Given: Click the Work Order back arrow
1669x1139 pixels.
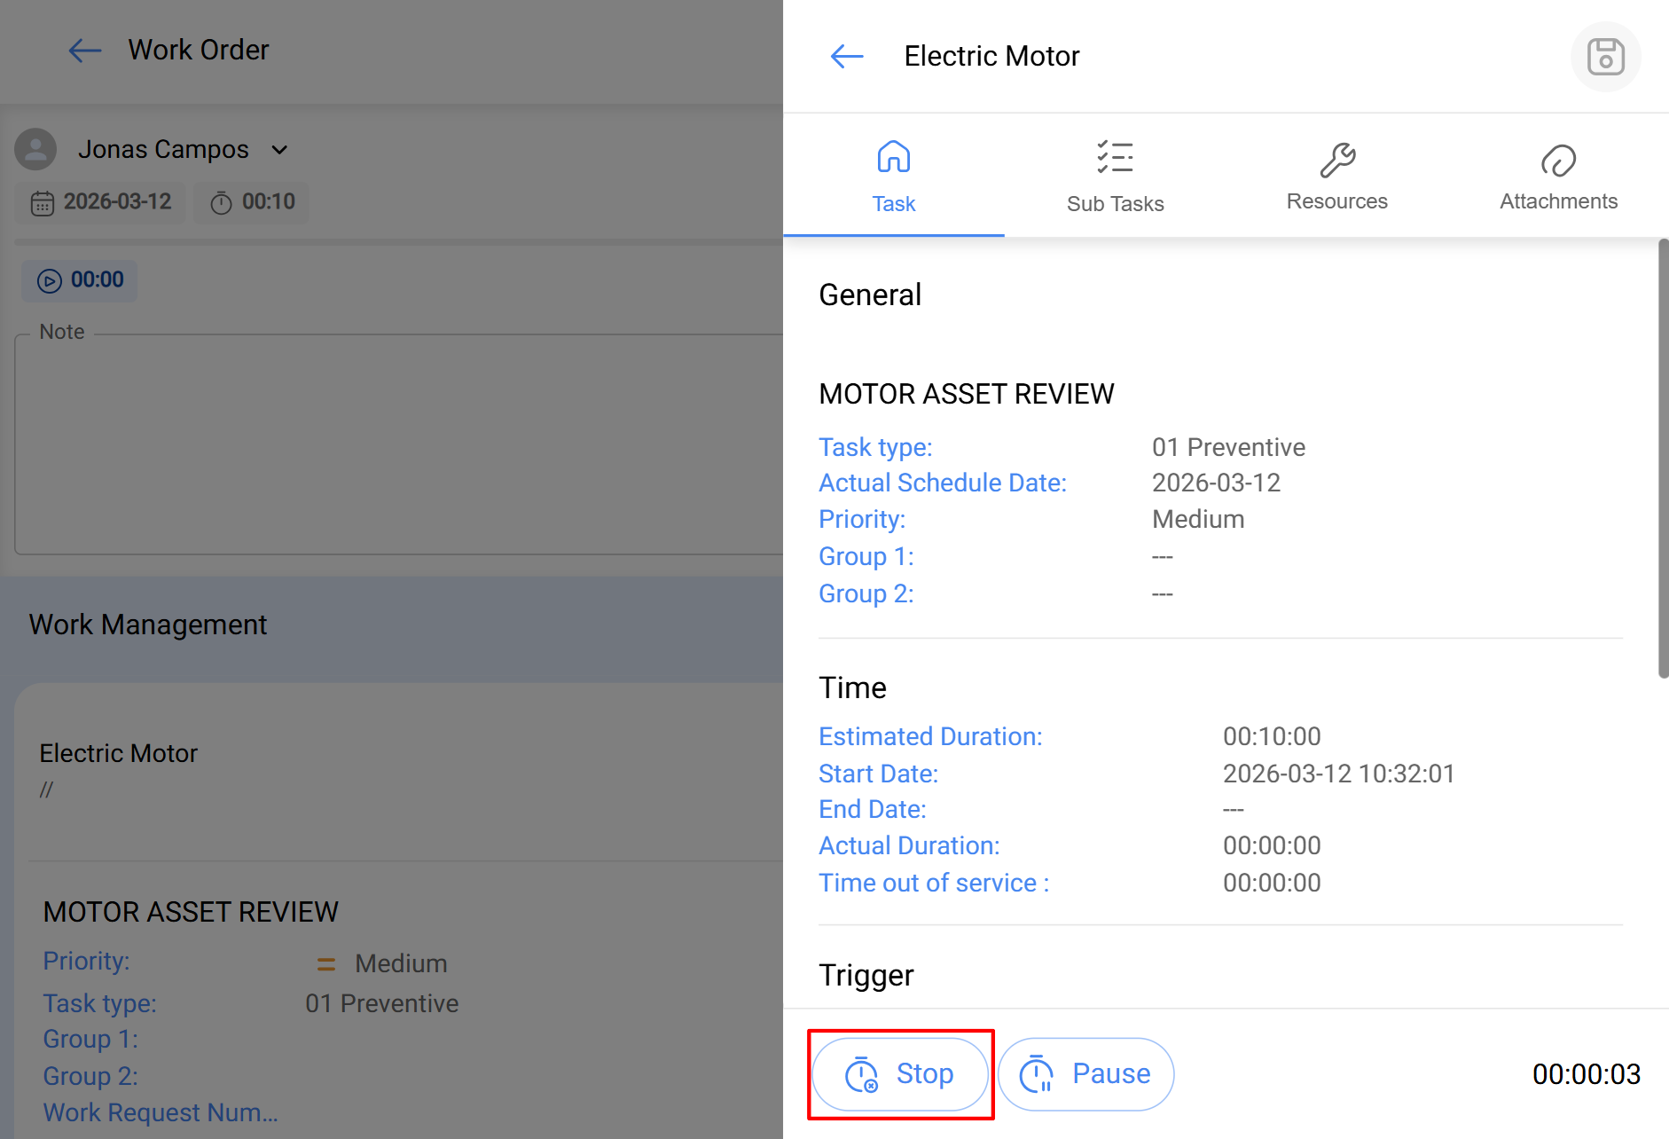Looking at the screenshot, I should point(85,51).
